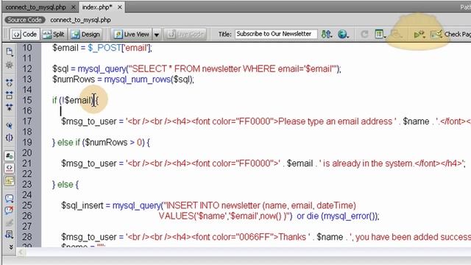The height and width of the screenshot is (265, 471).
Task: Open the Open Documents list in coding toolbar
Action: coord(10,52)
